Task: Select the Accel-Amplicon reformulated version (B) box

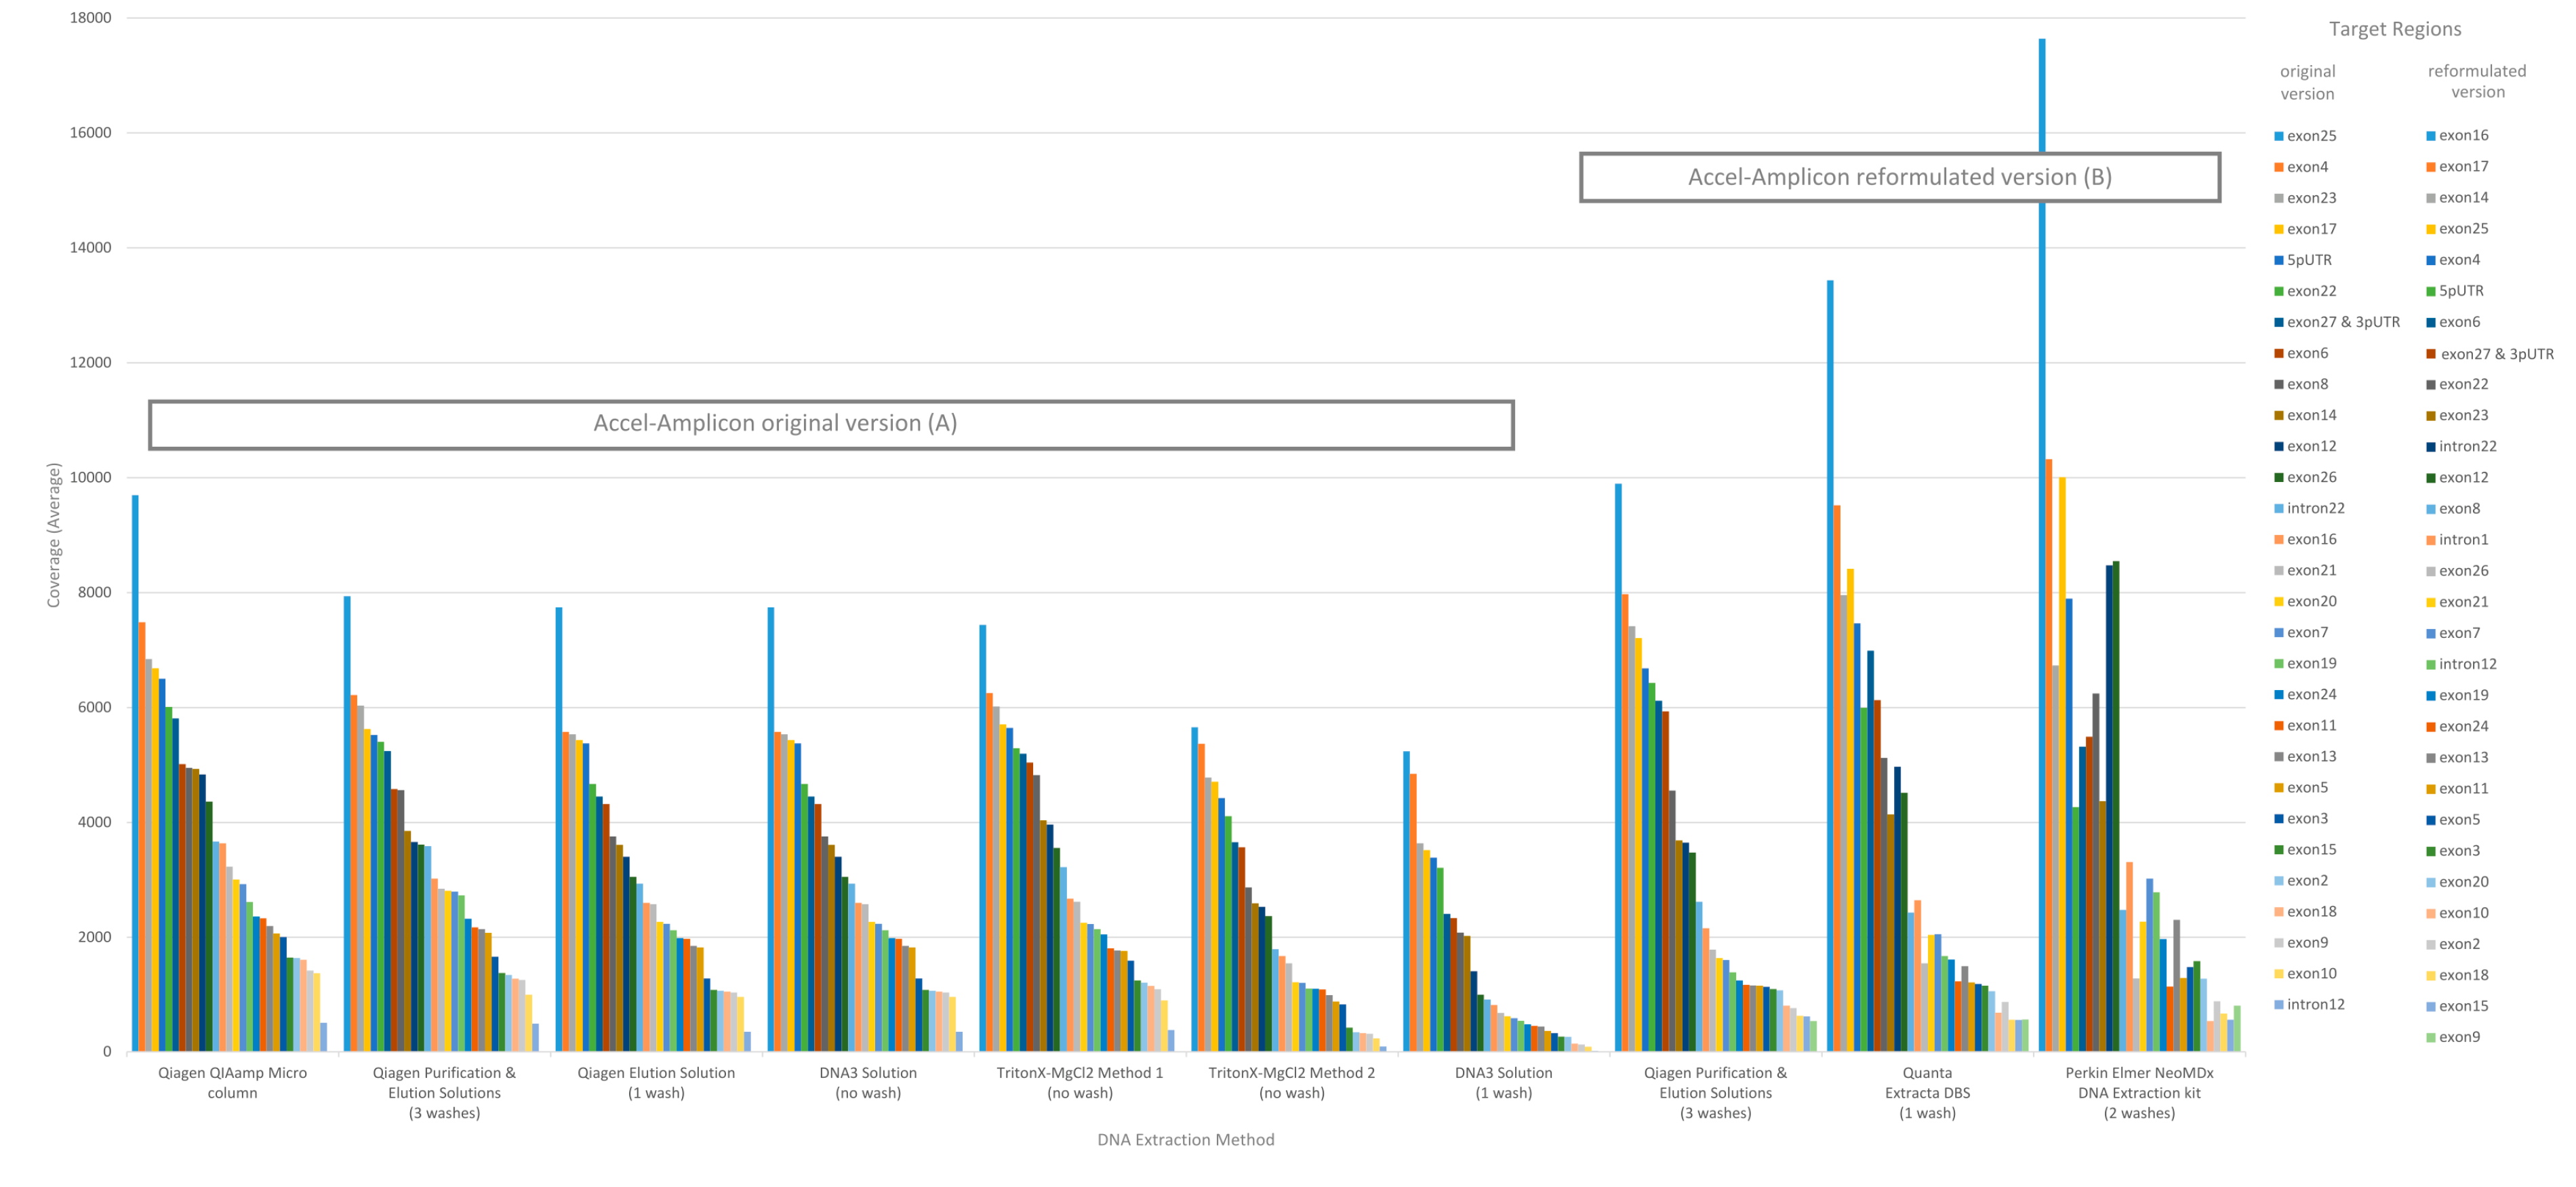Action: click(x=1899, y=177)
